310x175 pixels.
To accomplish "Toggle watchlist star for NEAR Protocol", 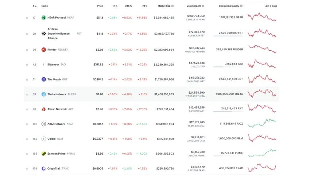I will pos(27,17).
